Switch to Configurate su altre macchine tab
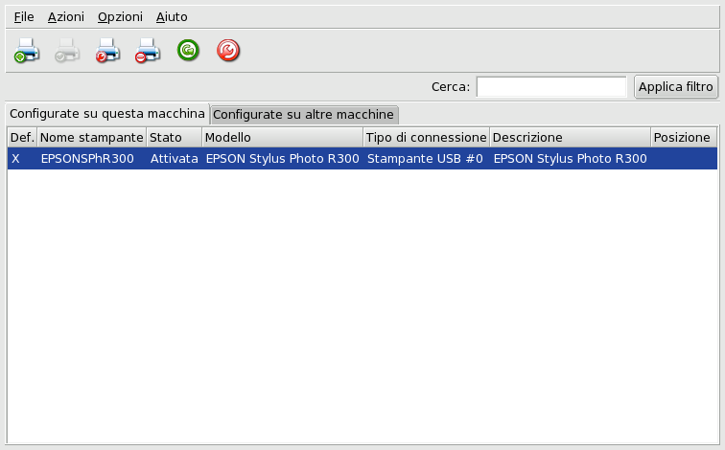The height and width of the screenshot is (450, 725). click(x=303, y=114)
